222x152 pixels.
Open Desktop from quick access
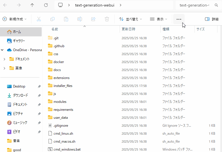point(19,86)
